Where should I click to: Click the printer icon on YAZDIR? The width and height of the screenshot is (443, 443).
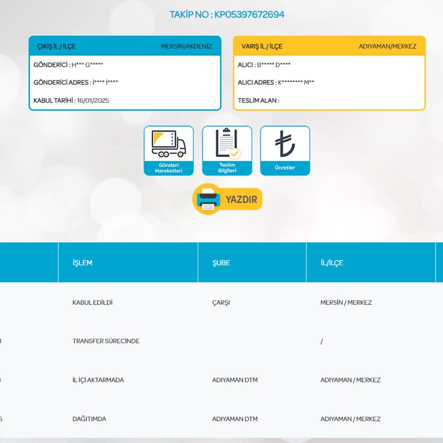tap(208, 199)
